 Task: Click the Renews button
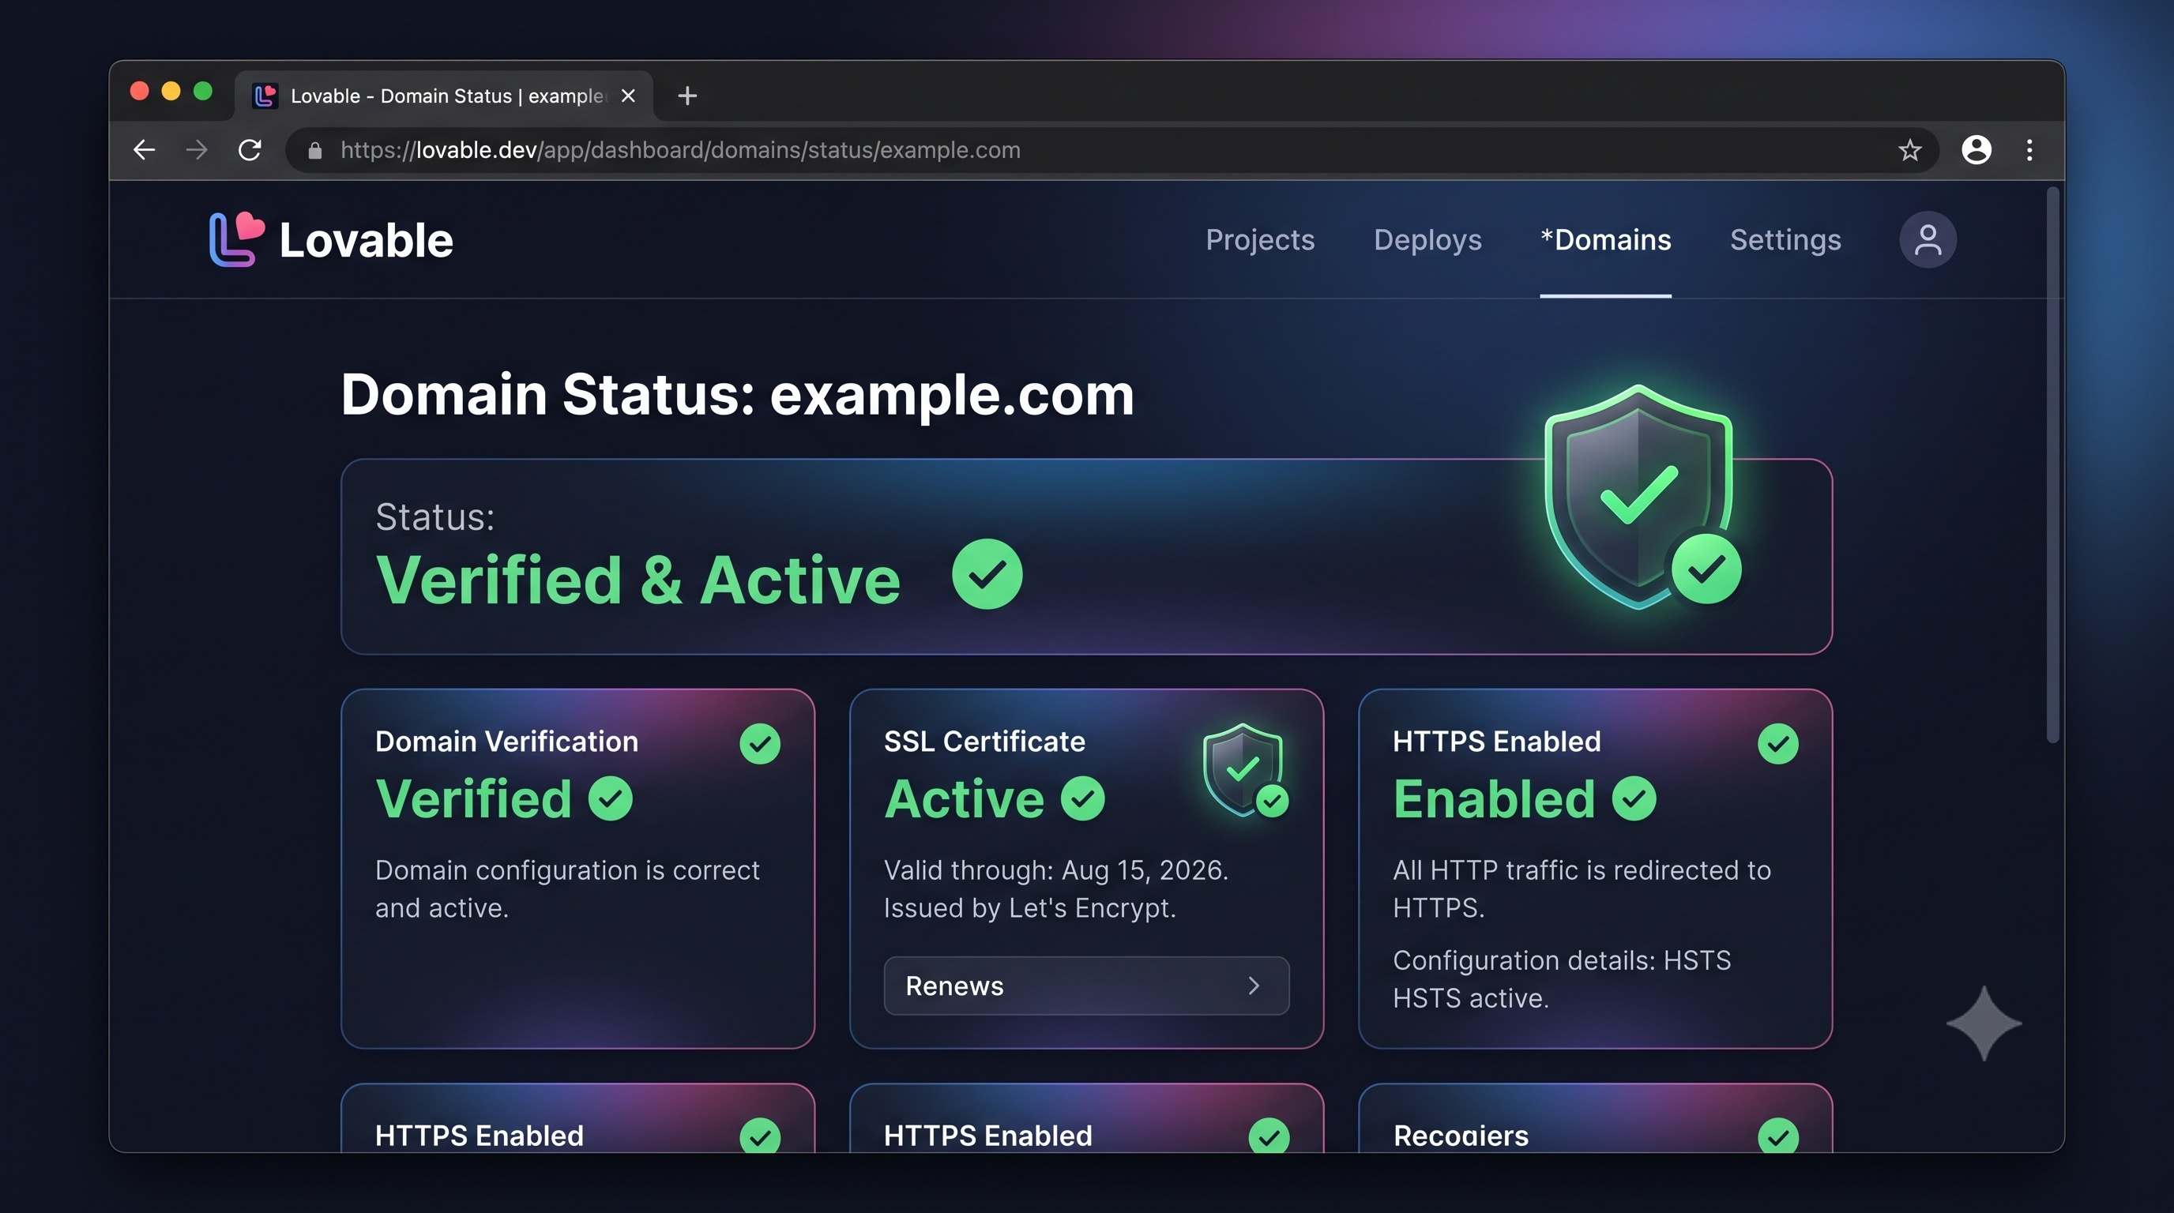pos(1086,986)
